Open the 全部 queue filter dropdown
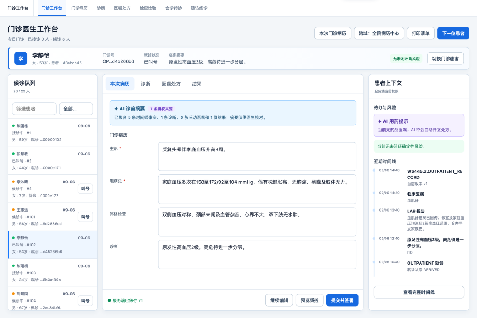The width and height of the screenshot is (477, 318). pyautogui.click(x=76, y=109)
